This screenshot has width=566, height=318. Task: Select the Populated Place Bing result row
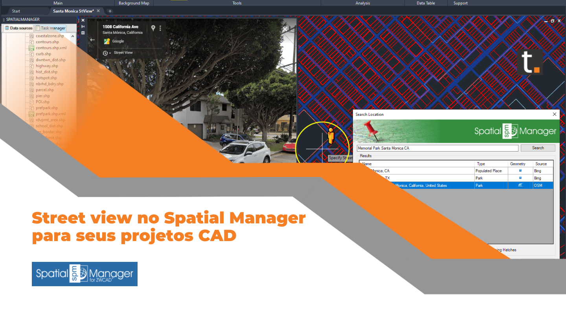456,171
